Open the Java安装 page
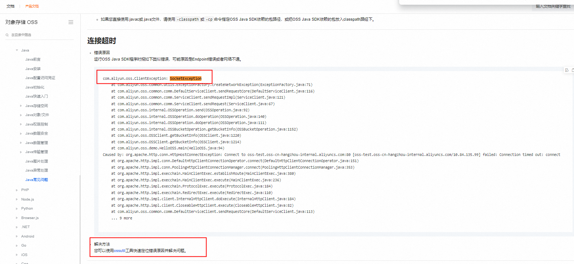The image size is (574, 264). pyautogui.click(x=33, y=69)
